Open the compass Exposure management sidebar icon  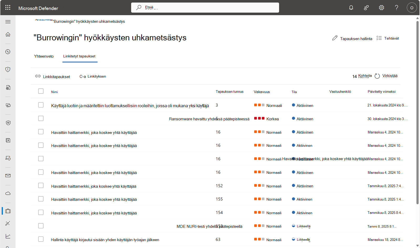coord(8,52)
